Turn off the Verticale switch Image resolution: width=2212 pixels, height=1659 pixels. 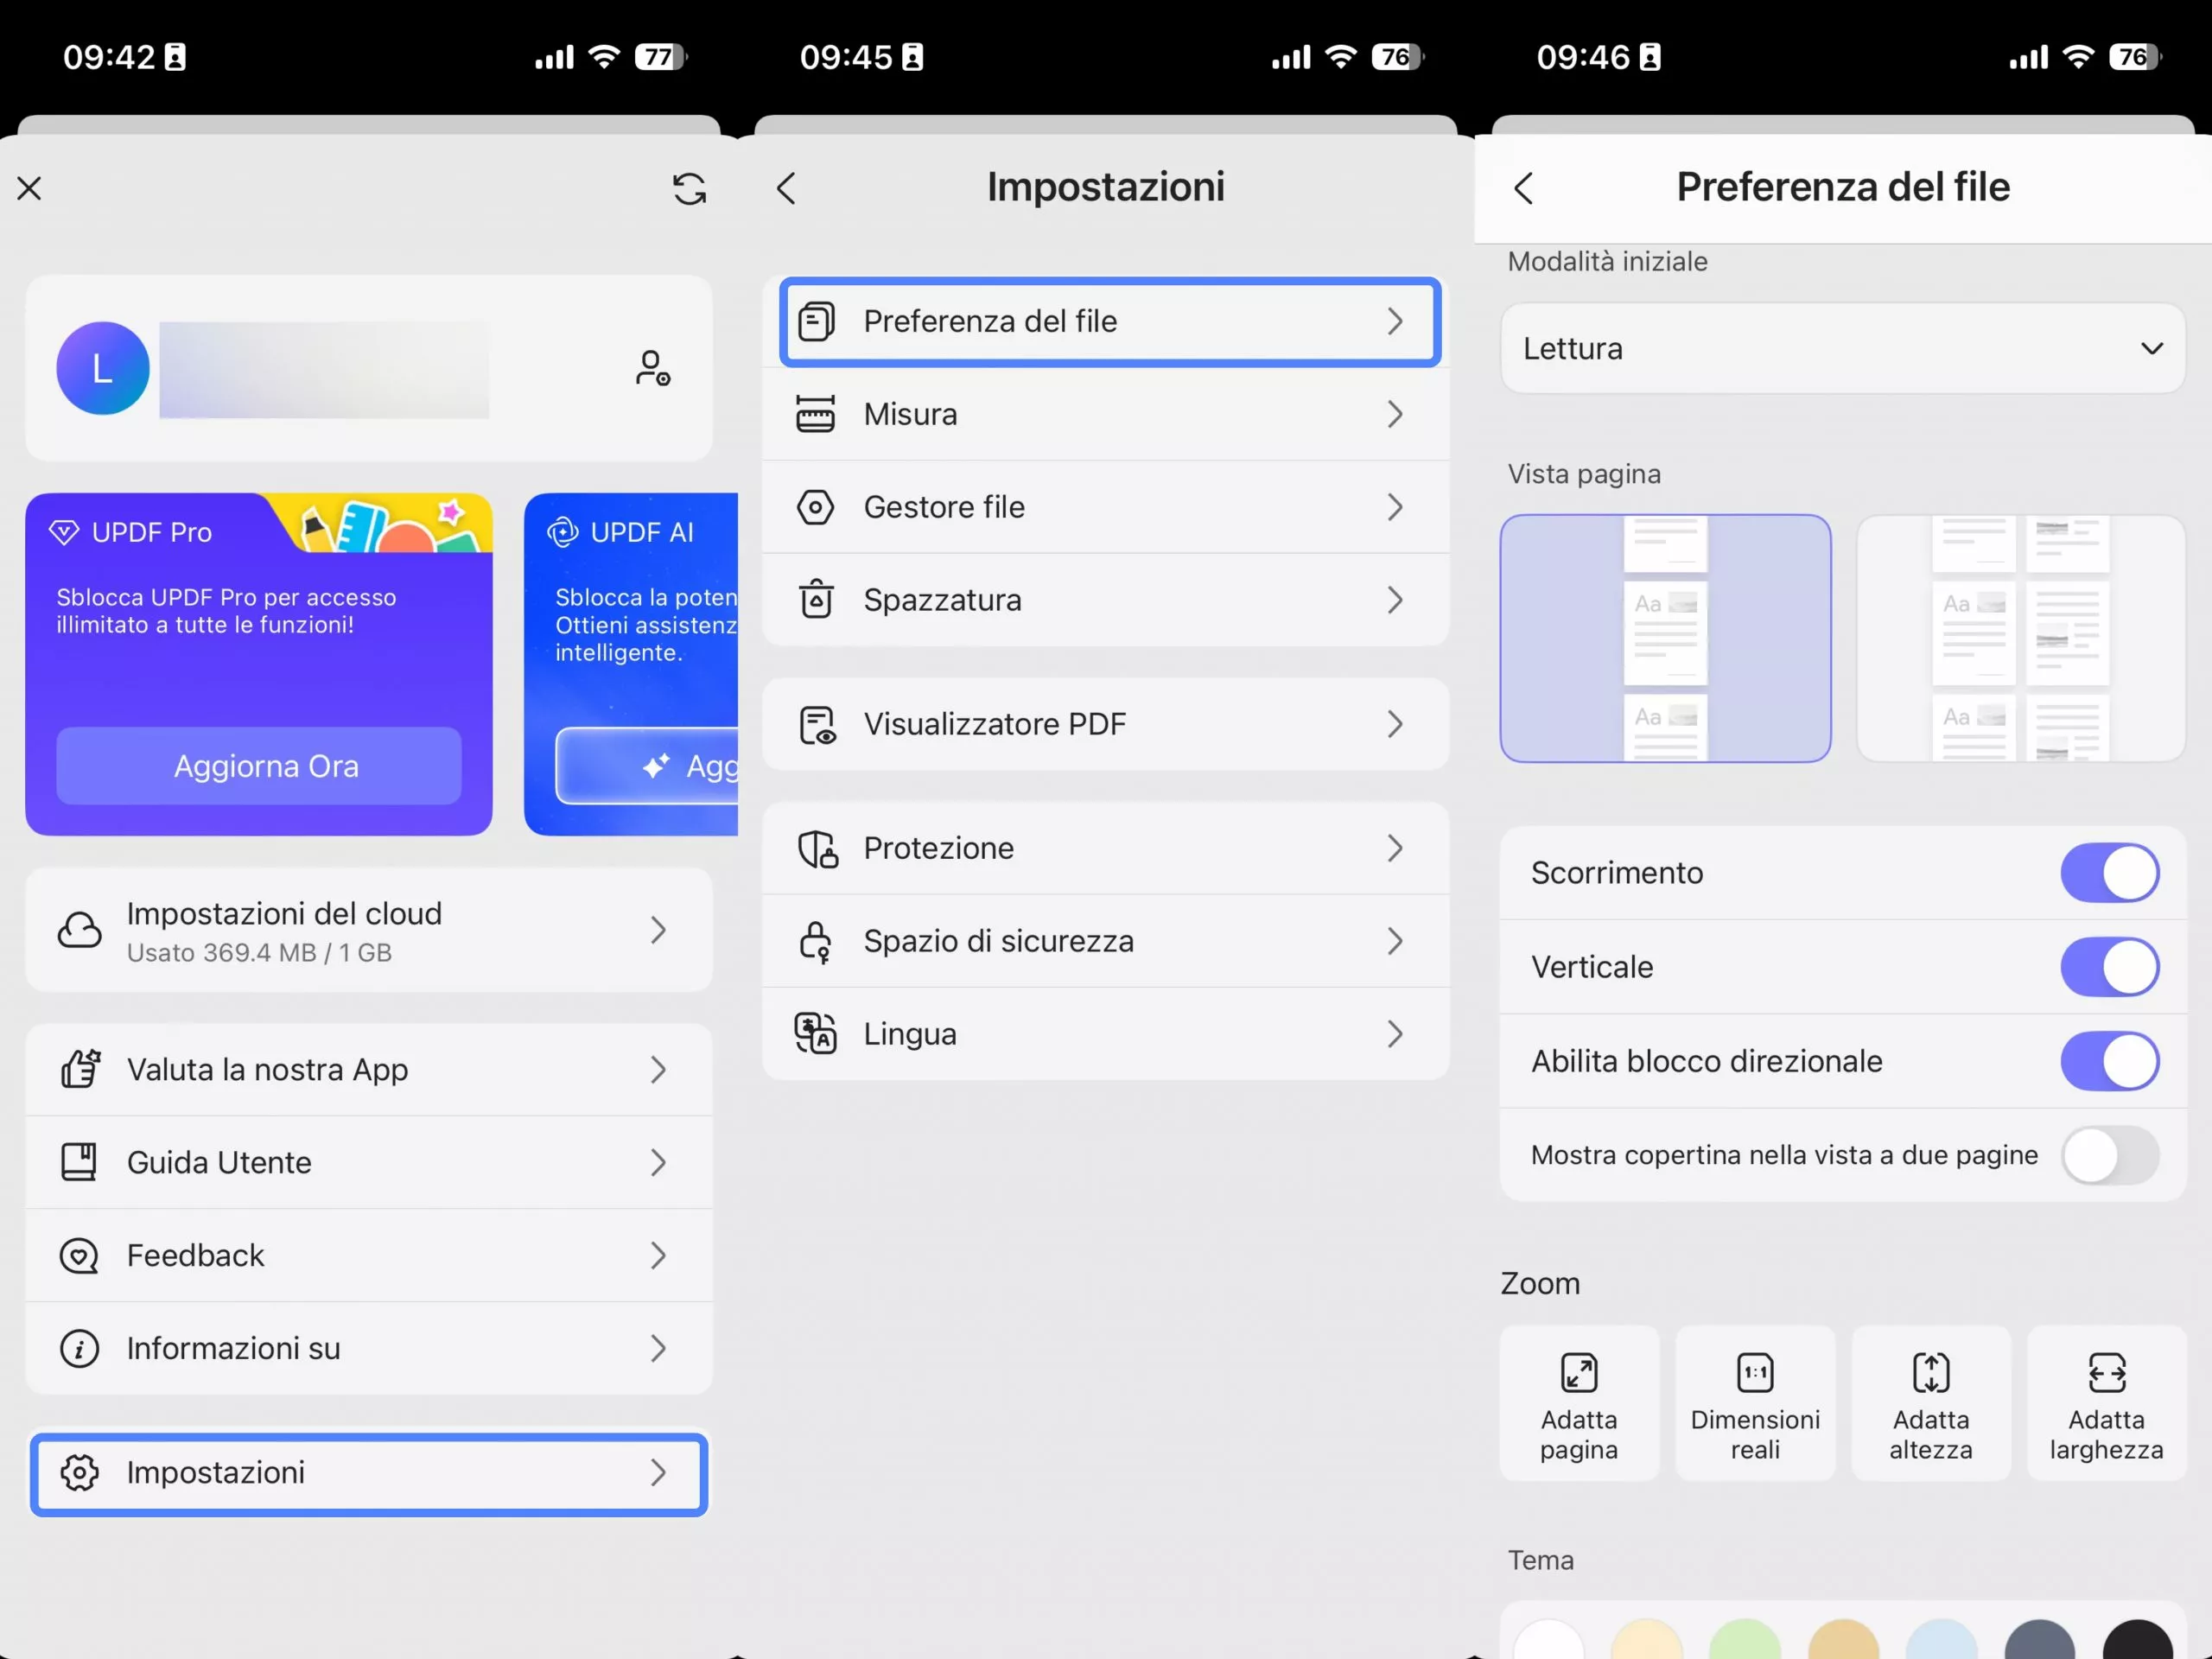coord(2109,966)
